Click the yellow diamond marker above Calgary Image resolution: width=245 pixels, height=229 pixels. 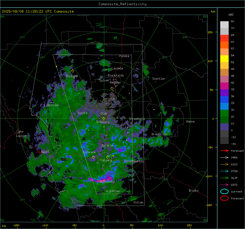108,157
